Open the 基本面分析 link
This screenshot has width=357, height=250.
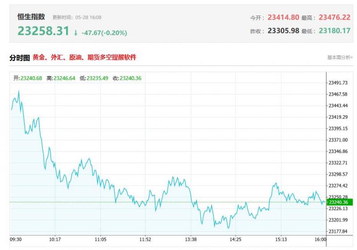click(340, 57)
